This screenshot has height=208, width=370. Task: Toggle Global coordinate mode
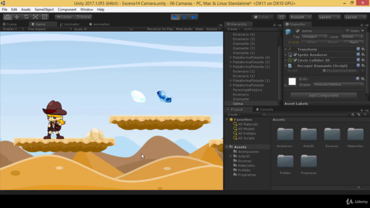(83, 17)
